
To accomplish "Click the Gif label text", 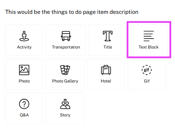I will pyautogui.click(x=147, y=81).
